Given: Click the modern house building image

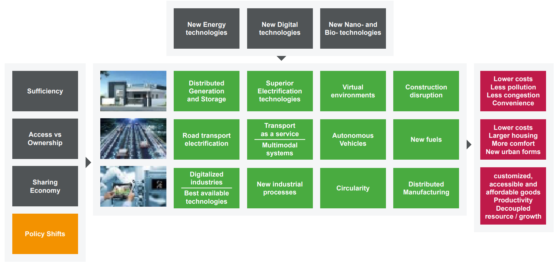Looking at the screenshot, I should 133,91.
